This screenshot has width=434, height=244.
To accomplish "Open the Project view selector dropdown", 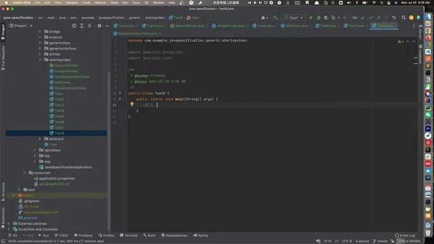I will tap(21, 26).
